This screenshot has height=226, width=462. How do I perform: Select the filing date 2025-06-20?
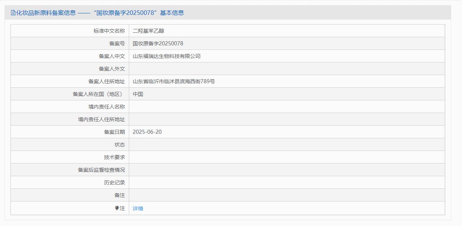148,132
